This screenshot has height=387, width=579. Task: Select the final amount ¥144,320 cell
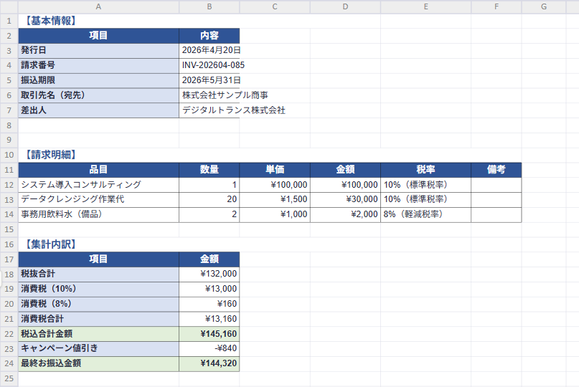210,363
